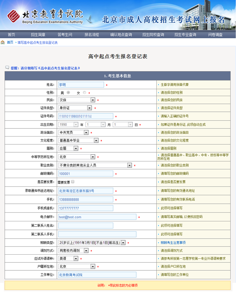Open the birth day dropdown

(x=123, y=125)
